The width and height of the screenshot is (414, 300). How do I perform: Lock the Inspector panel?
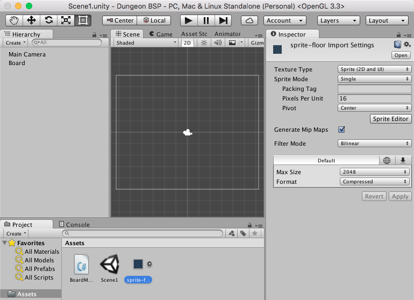(x=399, y=35)
